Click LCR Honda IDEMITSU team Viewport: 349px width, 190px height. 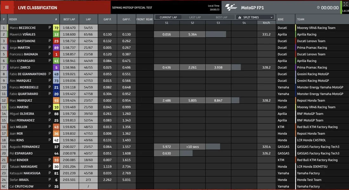click(x=312, y=167)
